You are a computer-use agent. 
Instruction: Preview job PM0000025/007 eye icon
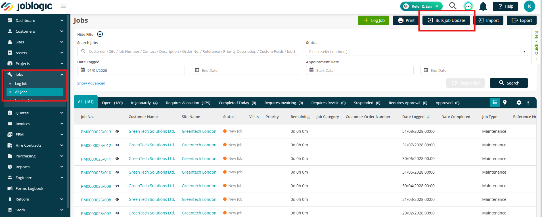point(117,213)
